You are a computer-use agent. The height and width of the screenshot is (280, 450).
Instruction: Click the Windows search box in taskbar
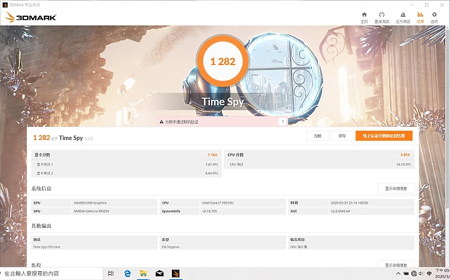(x=51, y=273)
